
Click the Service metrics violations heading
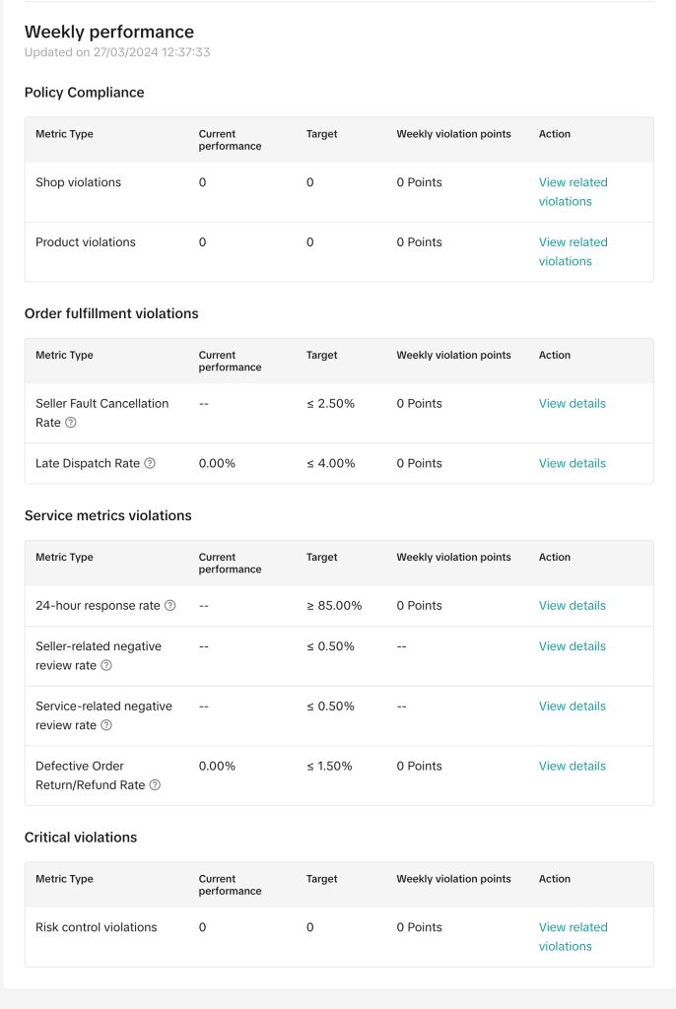(x=108, y=515)
